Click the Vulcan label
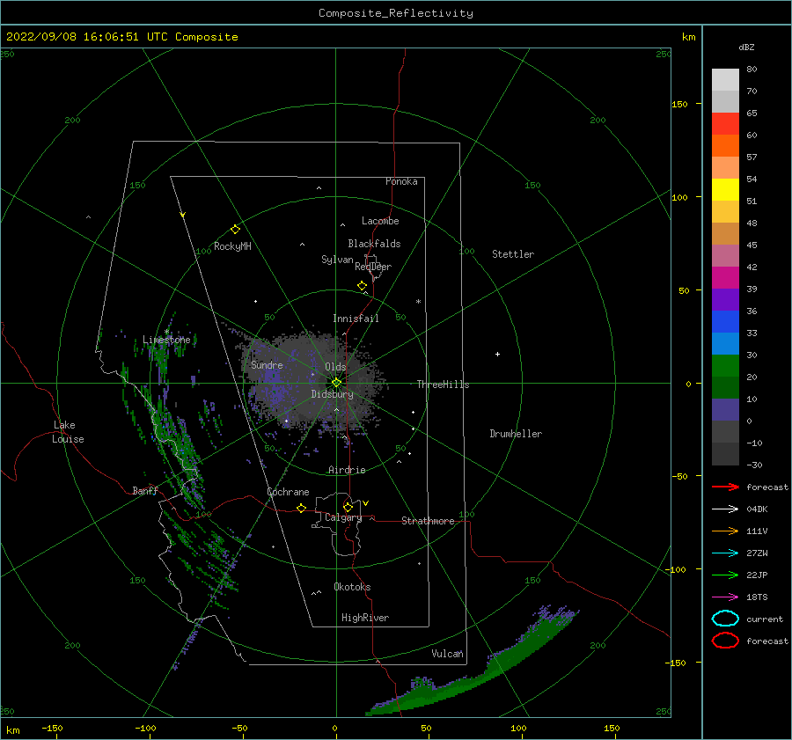 (447, 654)
